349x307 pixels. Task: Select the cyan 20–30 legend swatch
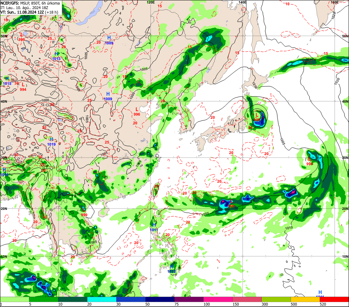tap(102, 299)
